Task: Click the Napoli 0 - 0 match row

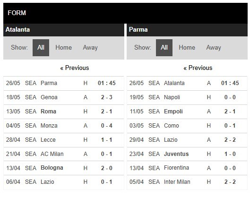Action: [x=187, y=97]
